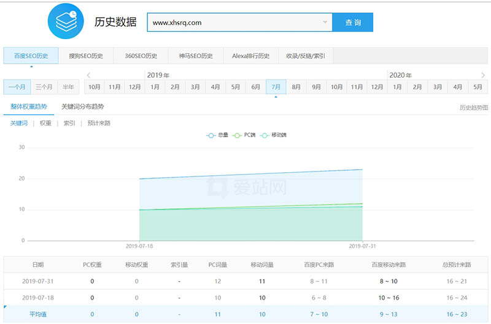This screenshot has width=491, height=324.
Task: Show the 关键词 chart view
Action: [x=19, y=123]
